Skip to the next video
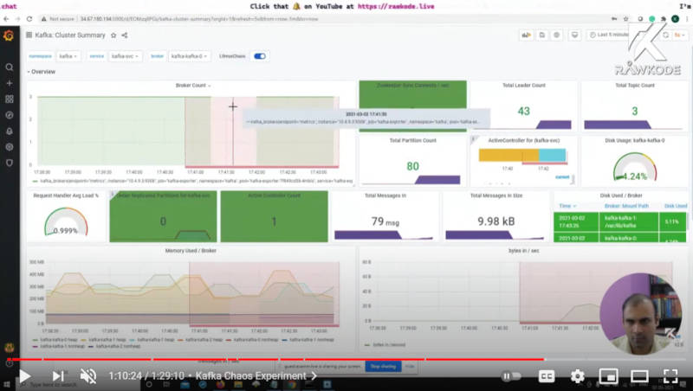Image resolution: width=693 pixels, height=391 pixels. (x=58, y=376)
